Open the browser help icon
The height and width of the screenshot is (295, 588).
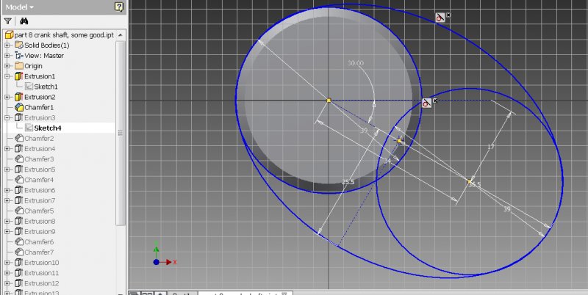[x=119, y=7]
